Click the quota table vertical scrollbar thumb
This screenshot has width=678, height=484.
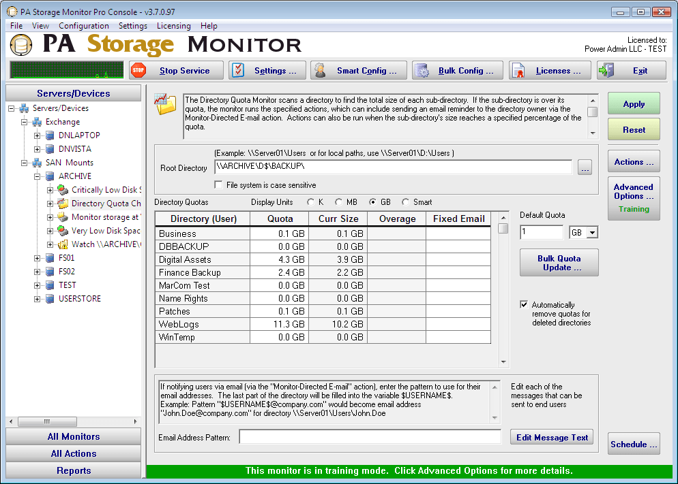[x=503, y=228]
